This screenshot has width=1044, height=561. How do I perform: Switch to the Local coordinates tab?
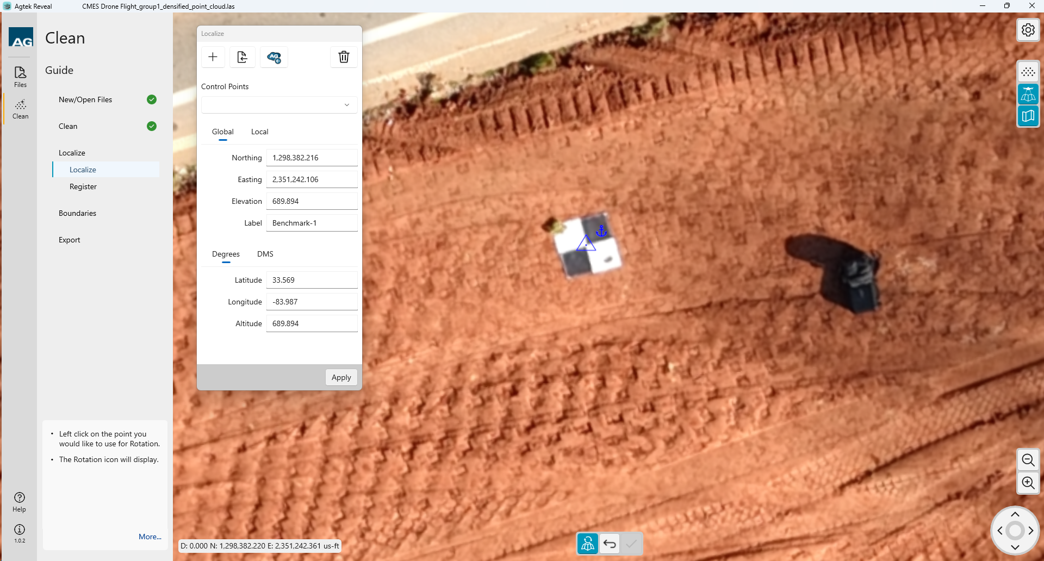point(259,132)
